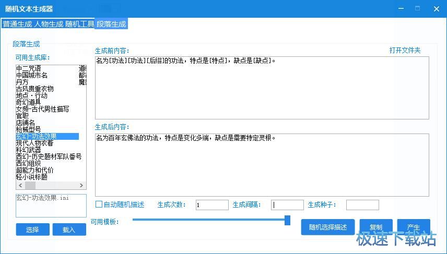
Task: Open the 人物生成 tab
Action: 49,24
